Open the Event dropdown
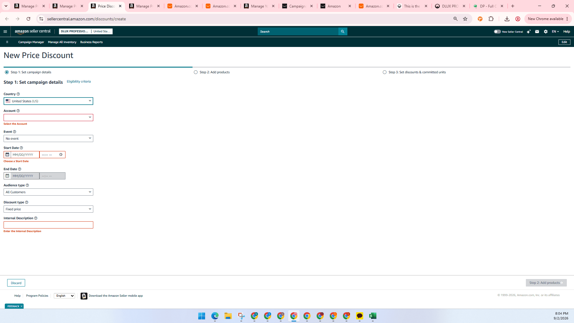Screen dimensions: 574x323 click(48, 138)
